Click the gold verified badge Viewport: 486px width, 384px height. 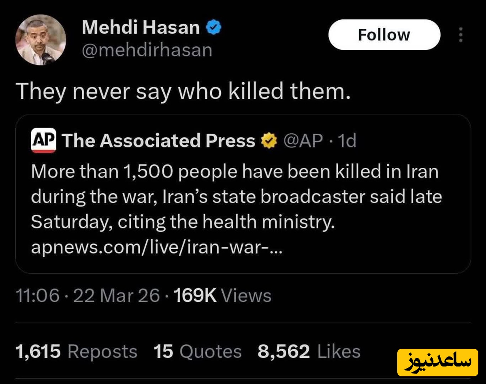(x=268, y=141)
